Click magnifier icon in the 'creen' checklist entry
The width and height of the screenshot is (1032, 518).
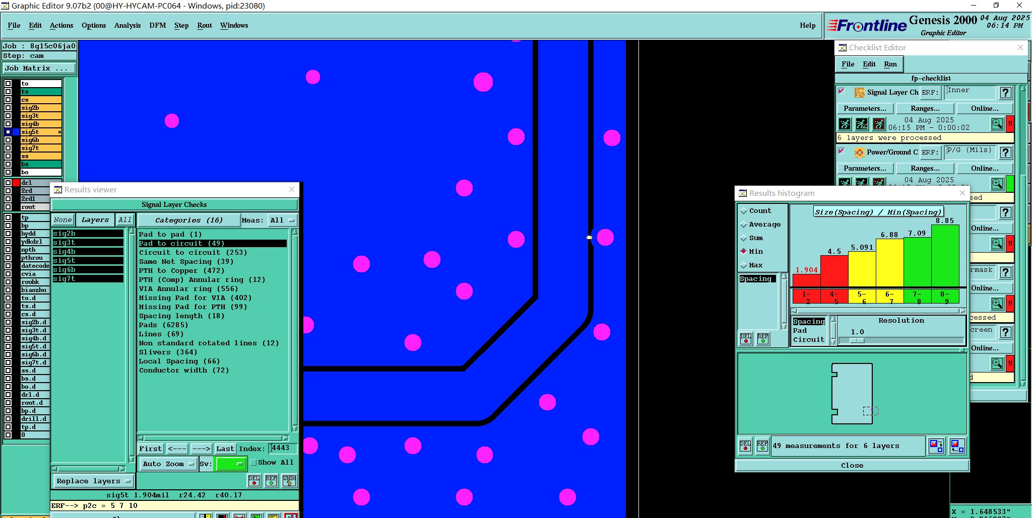(x=997, y=363)
